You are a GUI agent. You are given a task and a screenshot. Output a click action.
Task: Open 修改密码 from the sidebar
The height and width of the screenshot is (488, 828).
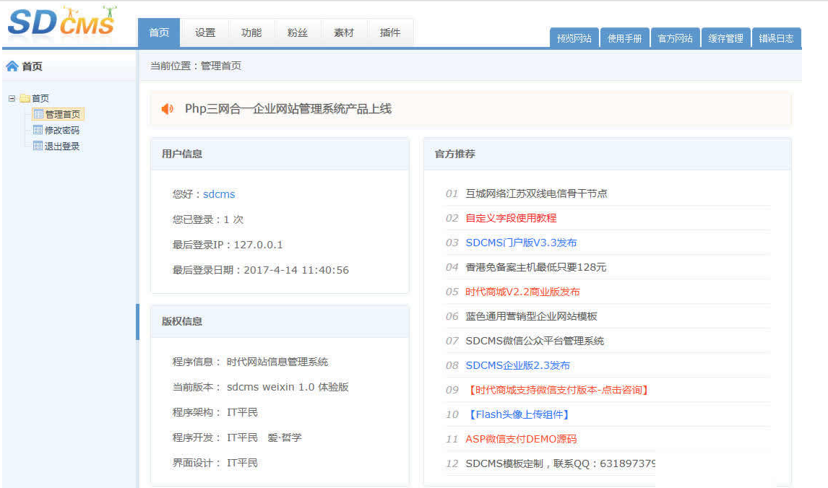coord(59,129)
